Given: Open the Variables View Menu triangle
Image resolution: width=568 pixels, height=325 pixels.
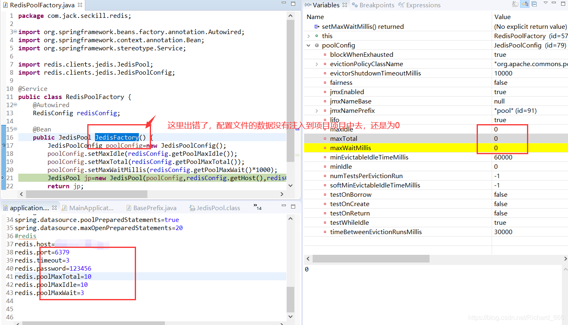Looking at the screenshot, I should (545, 4).
